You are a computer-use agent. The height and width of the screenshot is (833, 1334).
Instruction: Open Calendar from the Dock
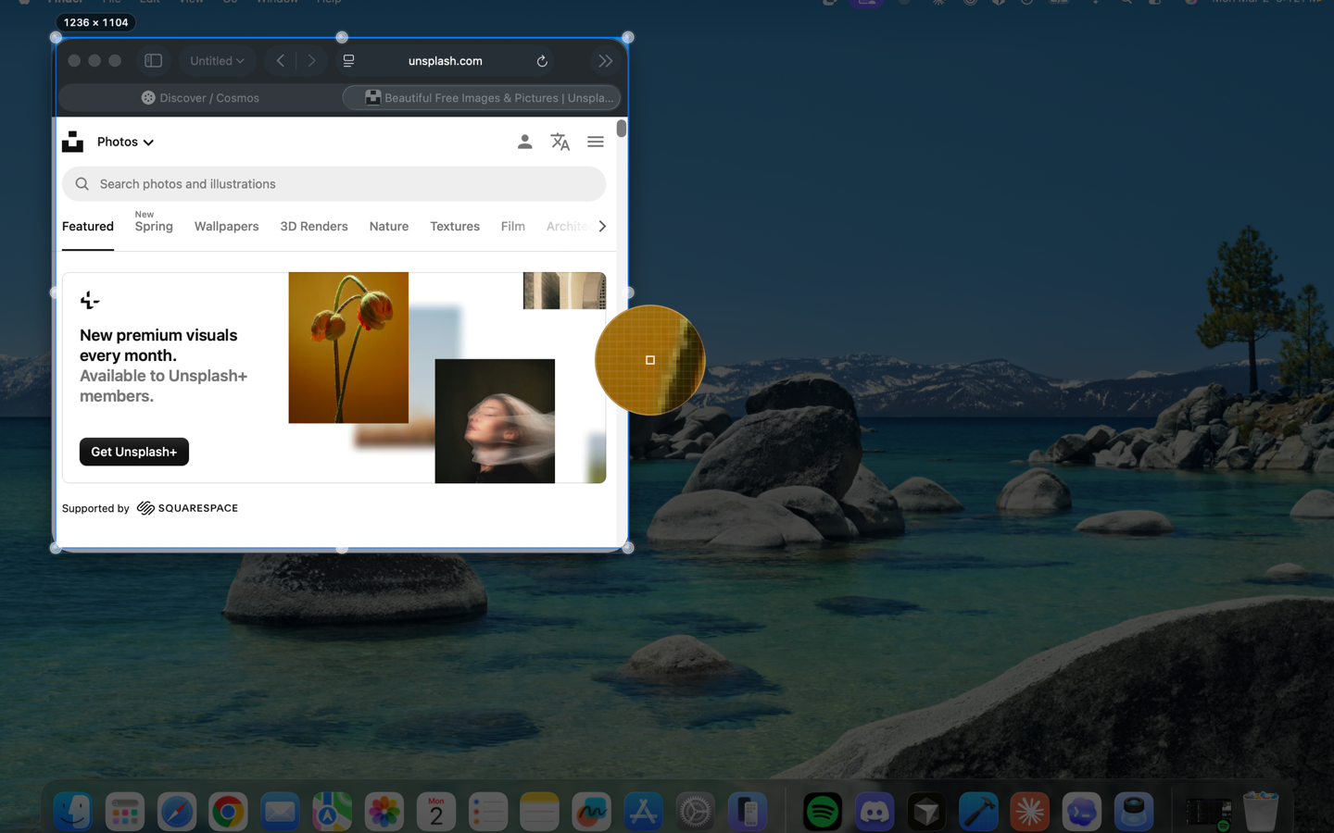[x=435, y=812]
